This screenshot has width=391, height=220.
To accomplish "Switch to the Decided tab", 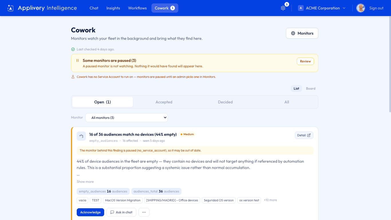I will click(x=225, y=102).
